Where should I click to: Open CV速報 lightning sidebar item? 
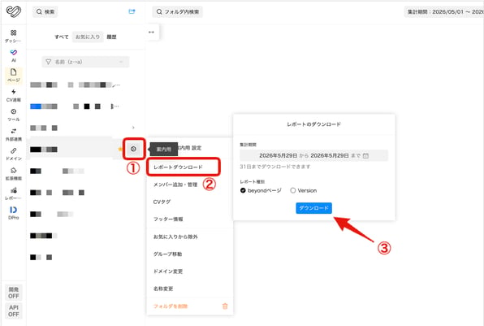click(13, 95)
